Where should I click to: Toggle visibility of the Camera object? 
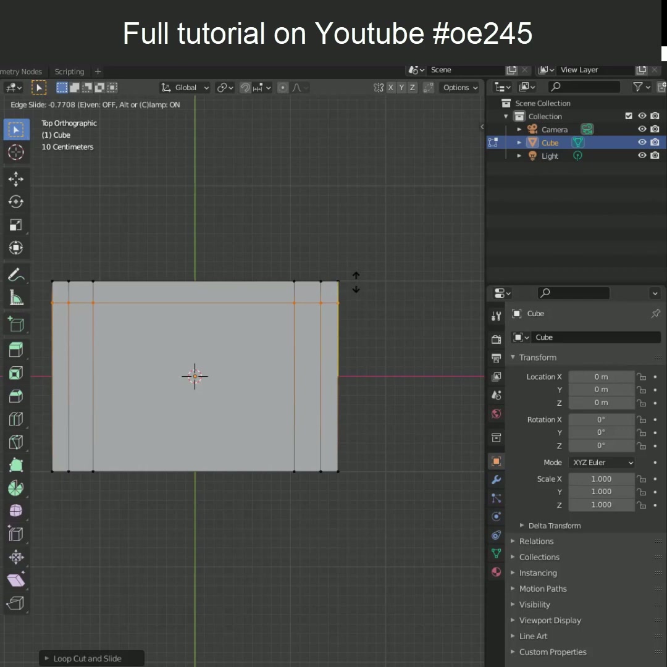pyautogui.click(x=642, y=129)
